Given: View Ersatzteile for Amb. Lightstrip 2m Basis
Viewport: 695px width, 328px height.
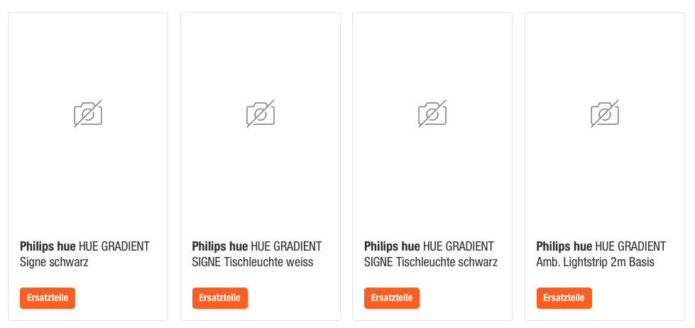Looking at the screenshot, I should (564, 298).
